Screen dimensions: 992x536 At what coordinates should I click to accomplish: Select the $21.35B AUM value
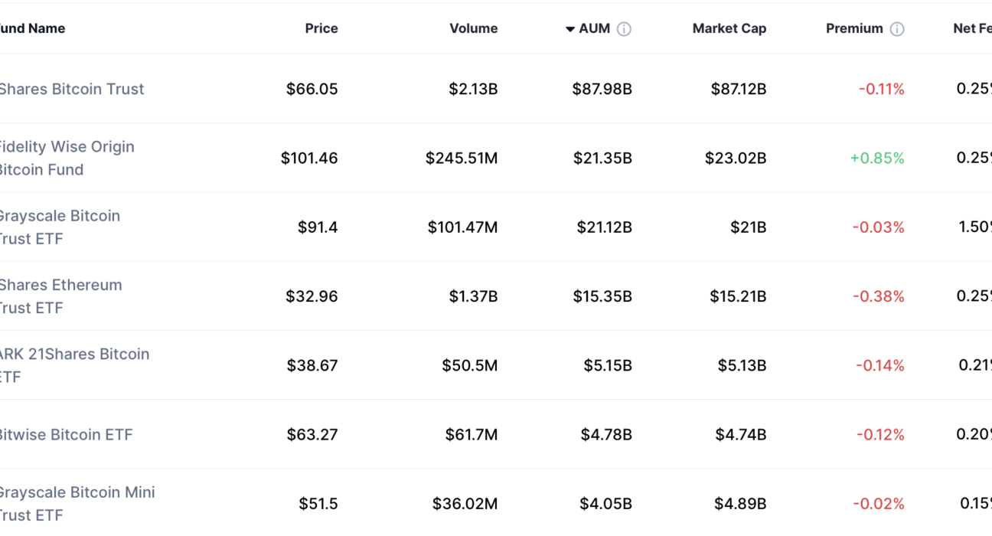[603, 158]
